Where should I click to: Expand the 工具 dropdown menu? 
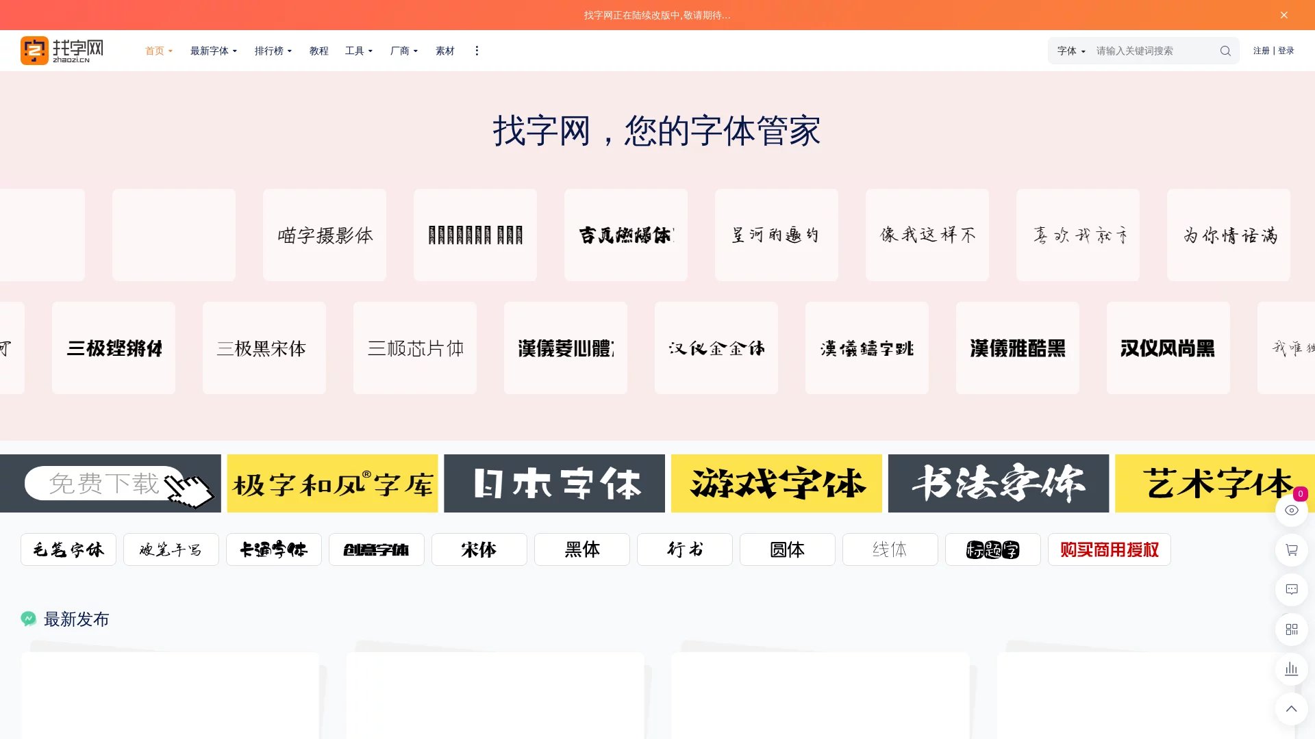(358, 51)
